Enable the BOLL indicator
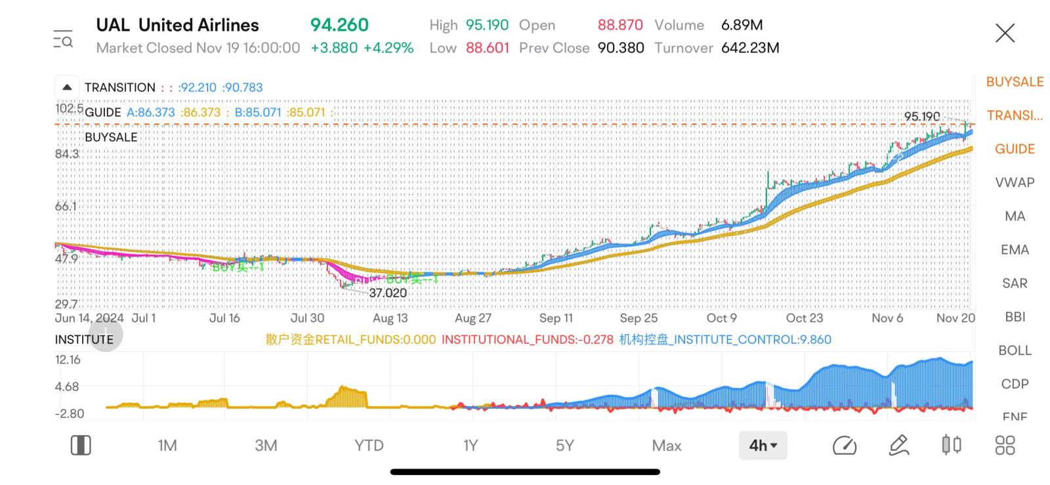Viewport: 1050px width, 485px height. (x=1015, y=350)
